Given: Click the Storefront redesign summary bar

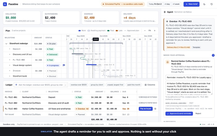Looking at the screenshot, I should 96,43.
